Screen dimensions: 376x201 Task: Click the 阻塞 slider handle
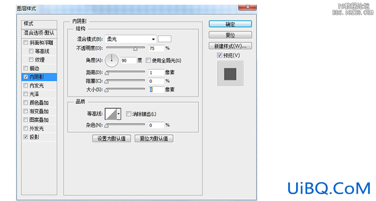(107, 82)
